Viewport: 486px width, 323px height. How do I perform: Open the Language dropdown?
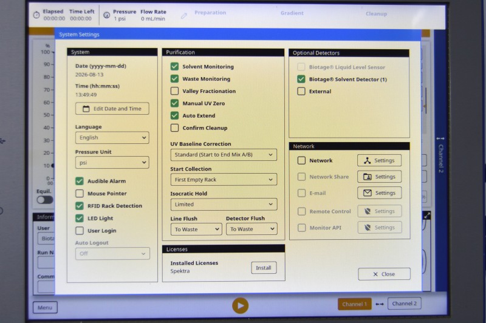click(112, 137)
